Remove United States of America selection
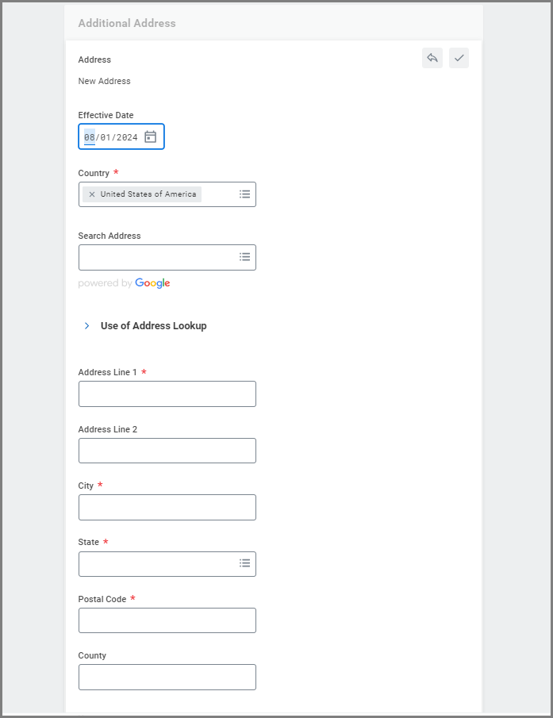This screenshot has width=553, height=718. 92,194
